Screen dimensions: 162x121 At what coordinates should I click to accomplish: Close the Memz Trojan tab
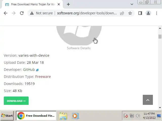pos(59,4)
